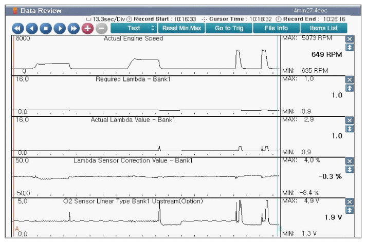Open File Info
This screenshot has height=243, width=366.
[276, 28]
